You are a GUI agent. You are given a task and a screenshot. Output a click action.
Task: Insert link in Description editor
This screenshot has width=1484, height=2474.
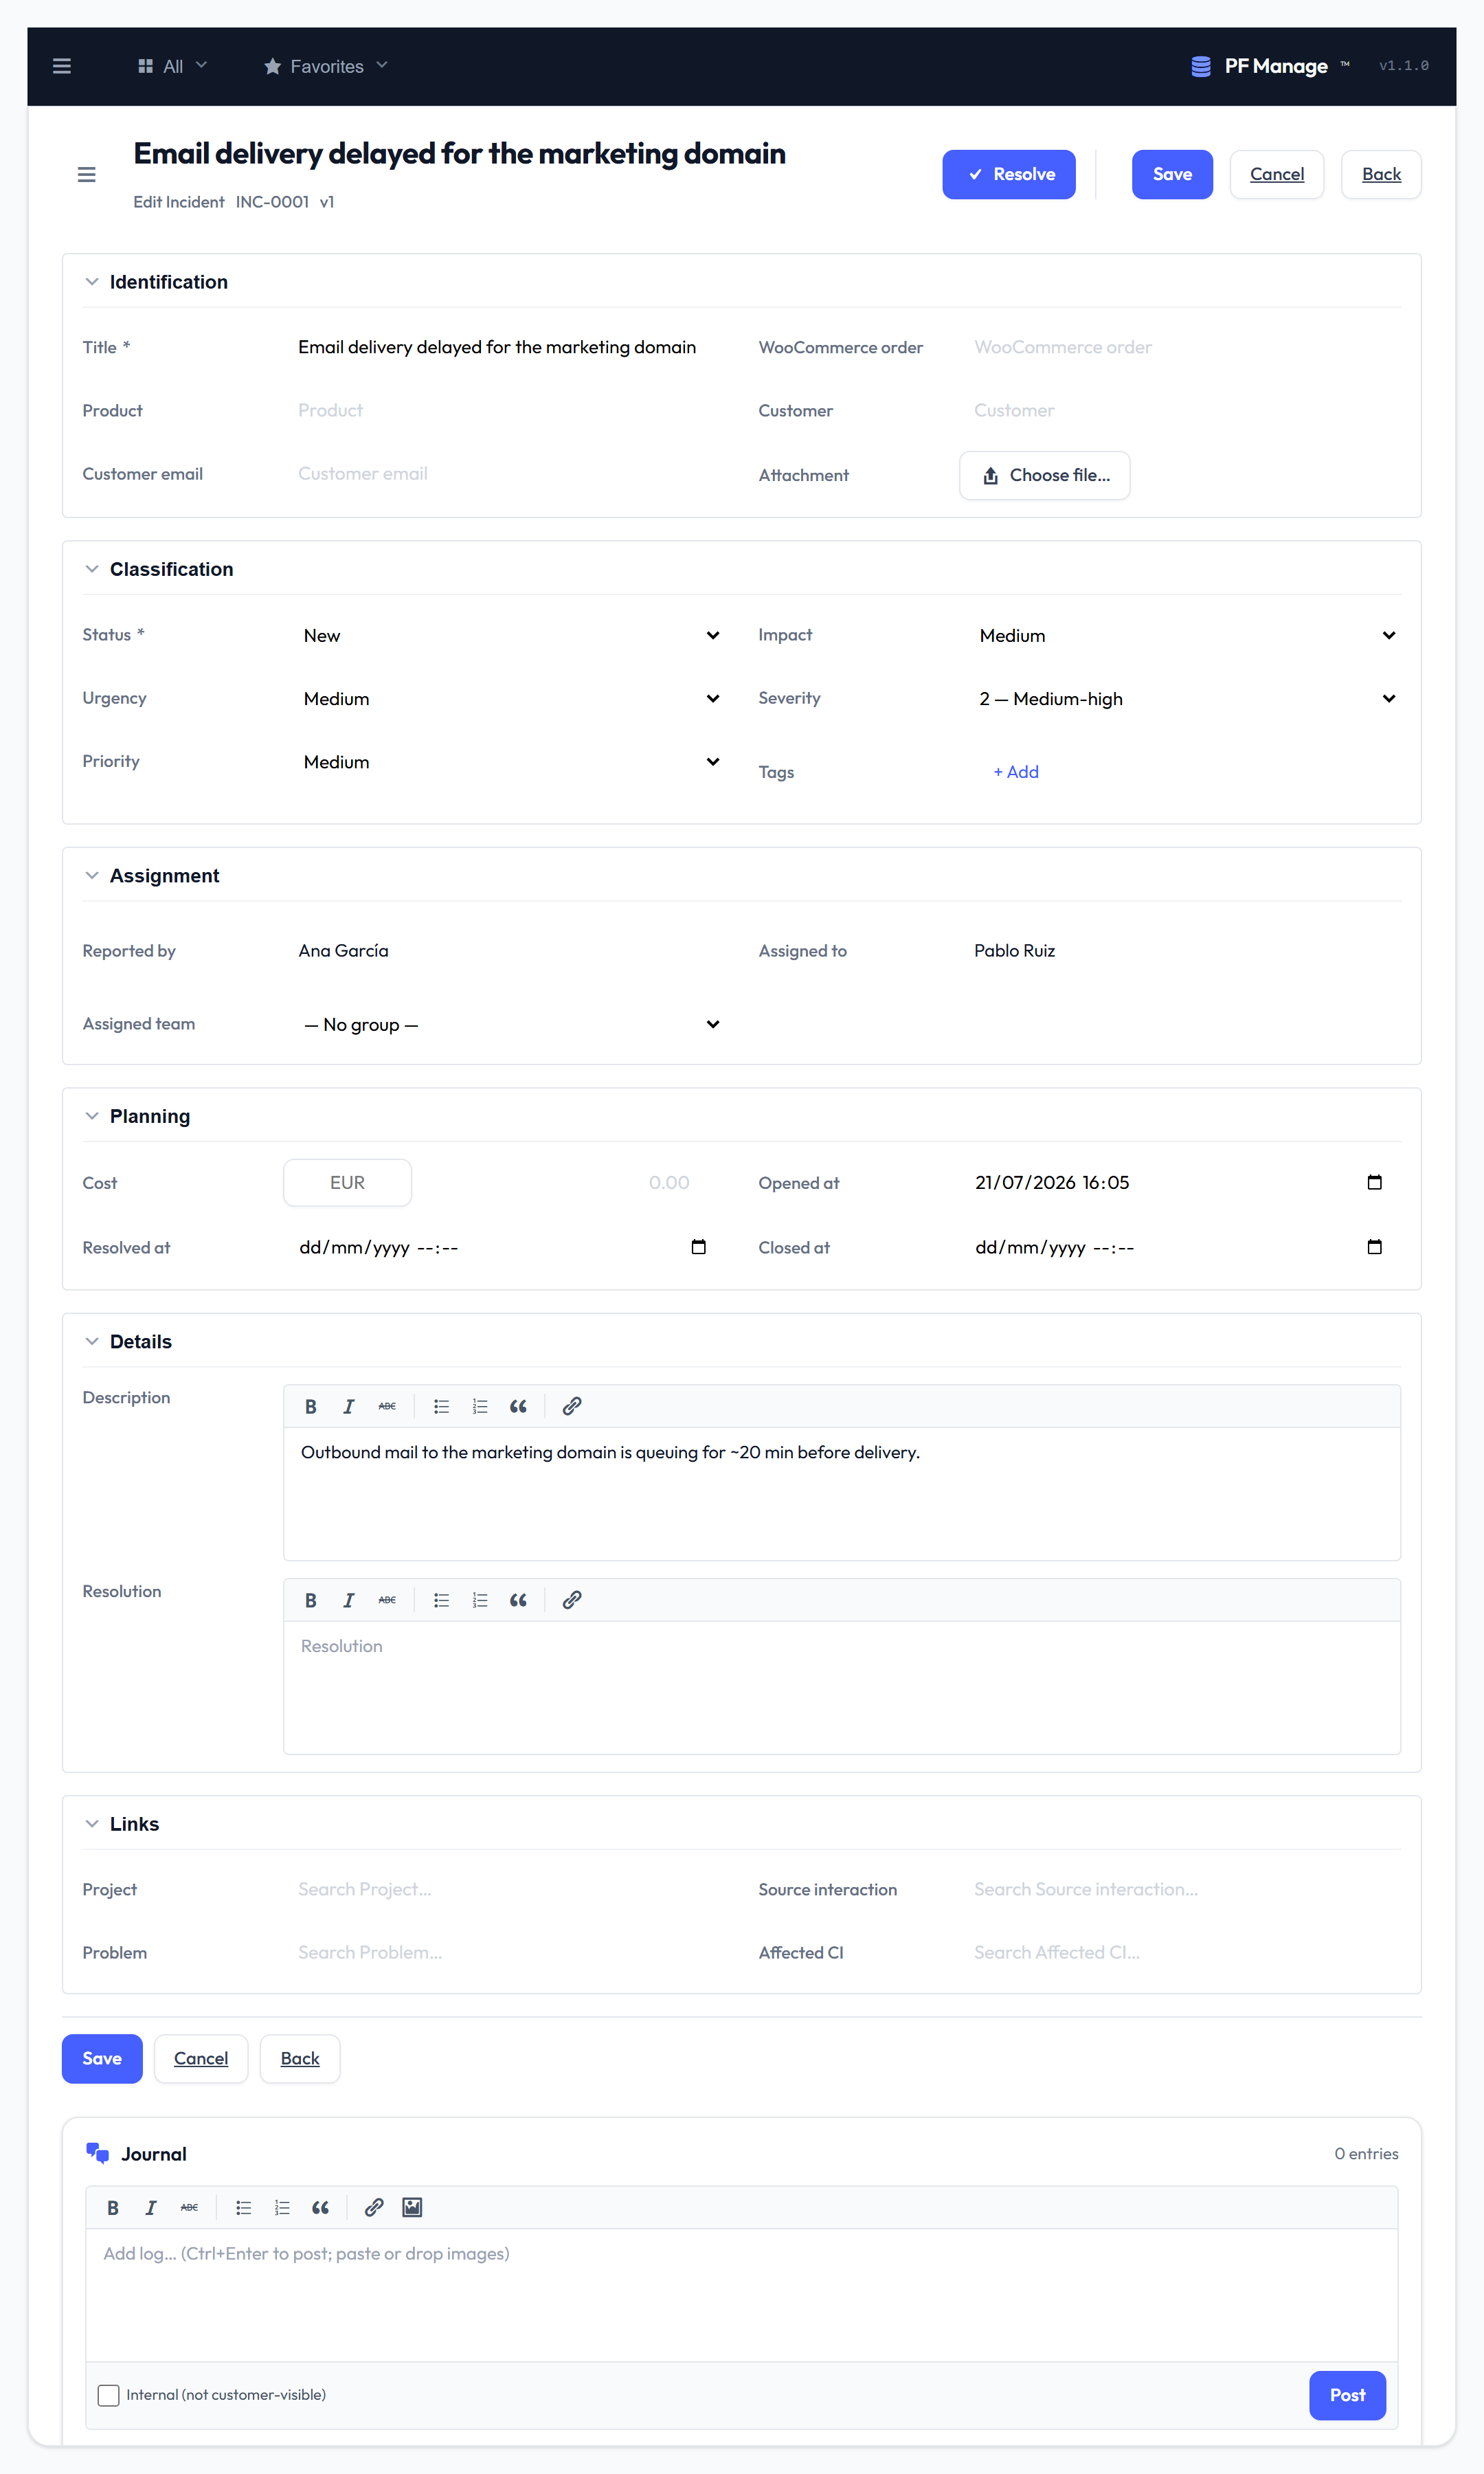[x=572, y=1406]
